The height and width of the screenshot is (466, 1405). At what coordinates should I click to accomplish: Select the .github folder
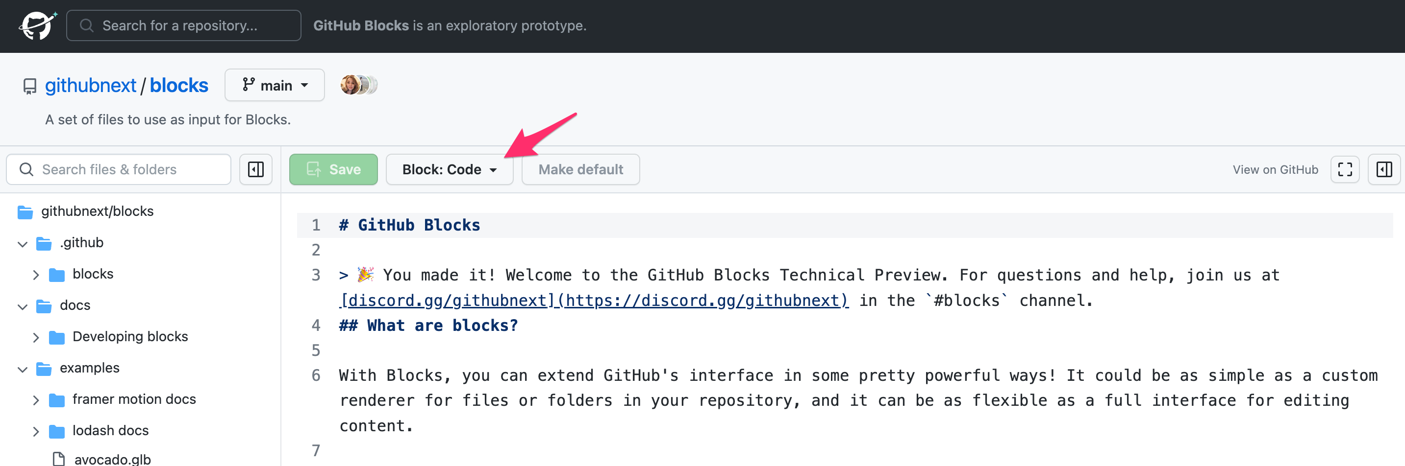(82, 242)
